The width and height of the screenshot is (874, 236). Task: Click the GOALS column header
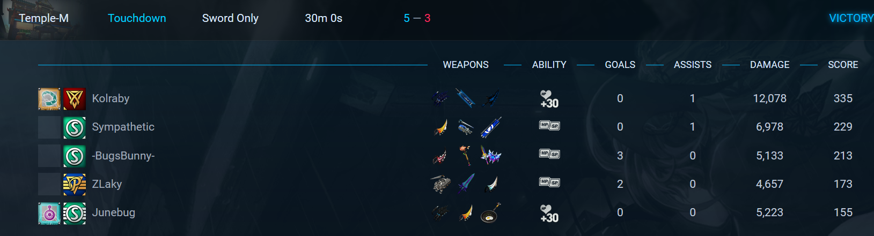(620, 65)
